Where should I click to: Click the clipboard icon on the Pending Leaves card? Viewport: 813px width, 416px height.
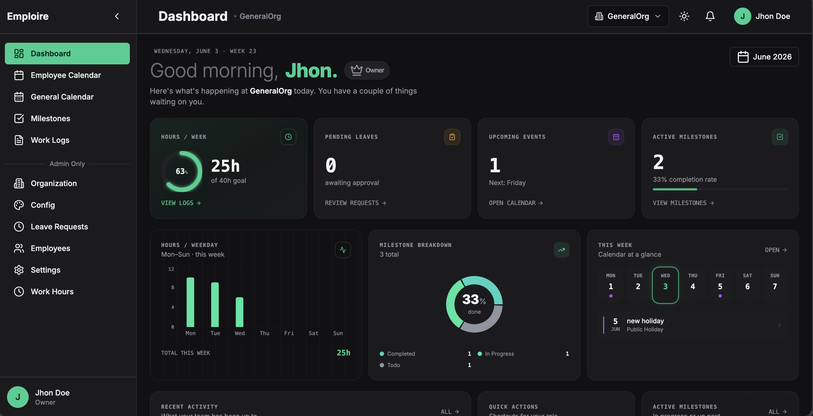(452, 137)
